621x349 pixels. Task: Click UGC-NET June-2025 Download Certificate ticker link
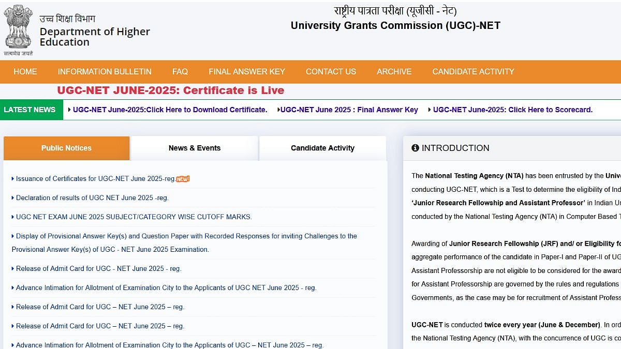[169, 110]
